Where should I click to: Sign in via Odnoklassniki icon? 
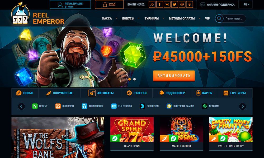(190, 4)
